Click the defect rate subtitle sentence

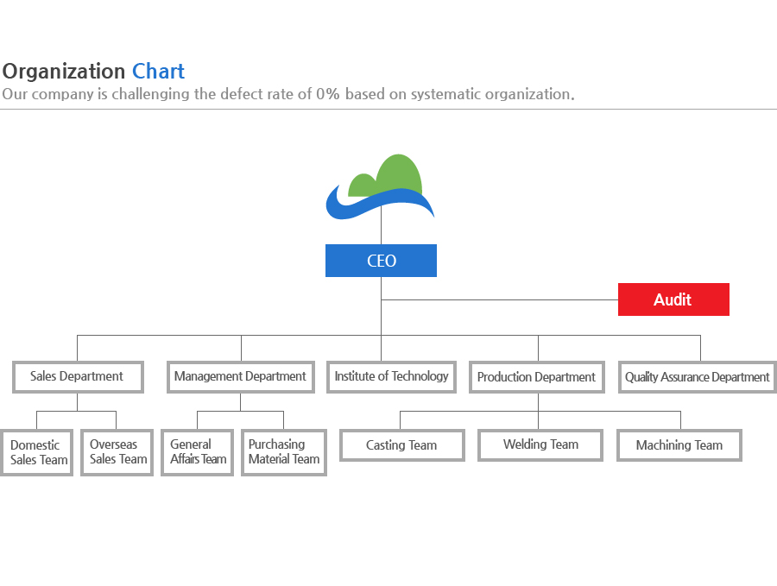click(x=288, y=94)
